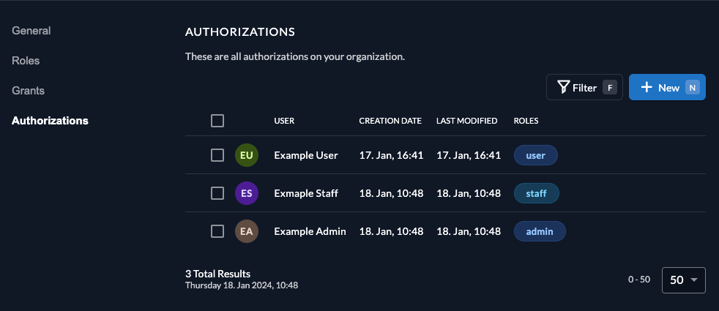Image resolution: width=719 pixels, height=311 pixels.
Task: Click the Last Modified column header
Action: pyautogui.click(x=467, y=121)
